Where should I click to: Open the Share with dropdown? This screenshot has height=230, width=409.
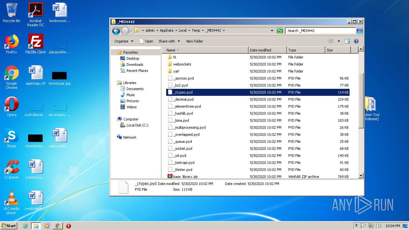point(169,41)
